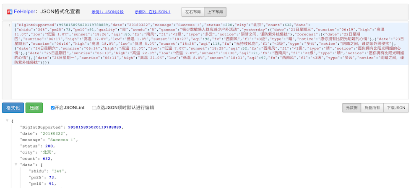Viewport: 411px width, 188px height.
Task: Click the 元数据 metadata button
Action: pos(351,108)
